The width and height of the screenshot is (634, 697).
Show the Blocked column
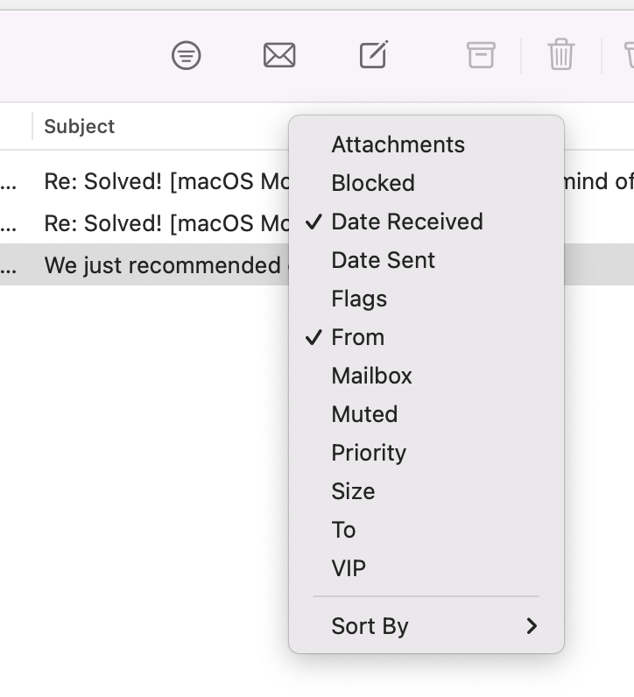(373, 183)
